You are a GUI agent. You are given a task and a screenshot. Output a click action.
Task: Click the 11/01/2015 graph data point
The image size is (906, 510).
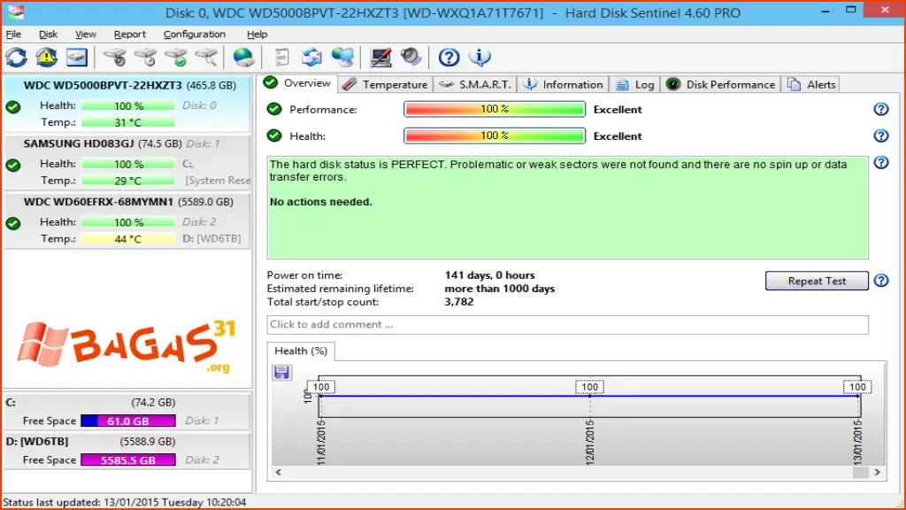coord(320,396)
